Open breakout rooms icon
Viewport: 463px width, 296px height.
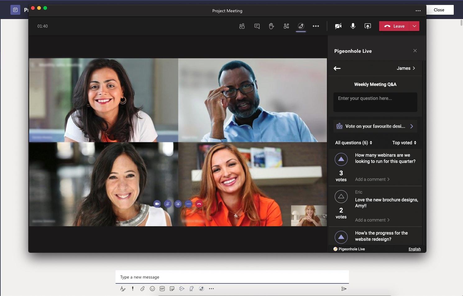click(286, 26)
